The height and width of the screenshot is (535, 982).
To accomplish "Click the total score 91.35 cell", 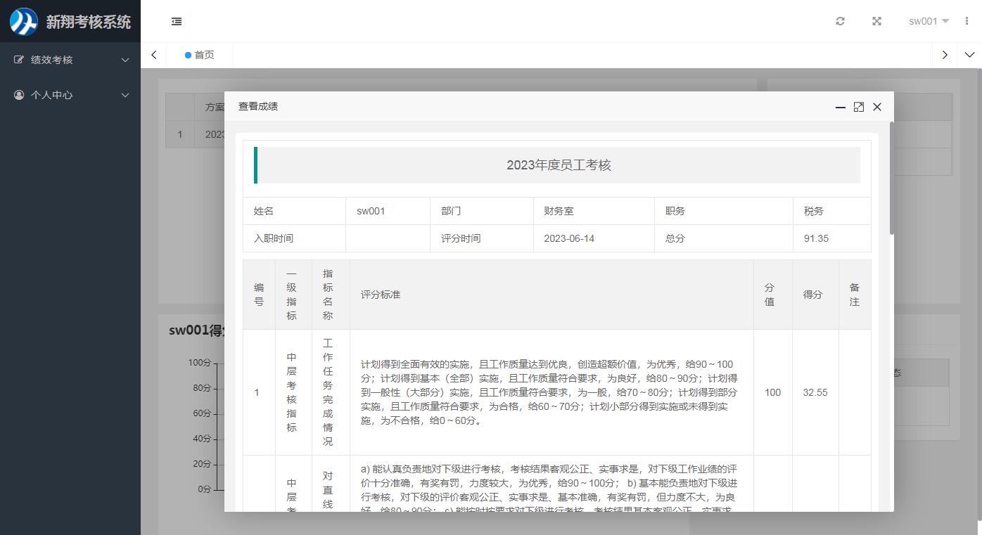I will [816, 238].
